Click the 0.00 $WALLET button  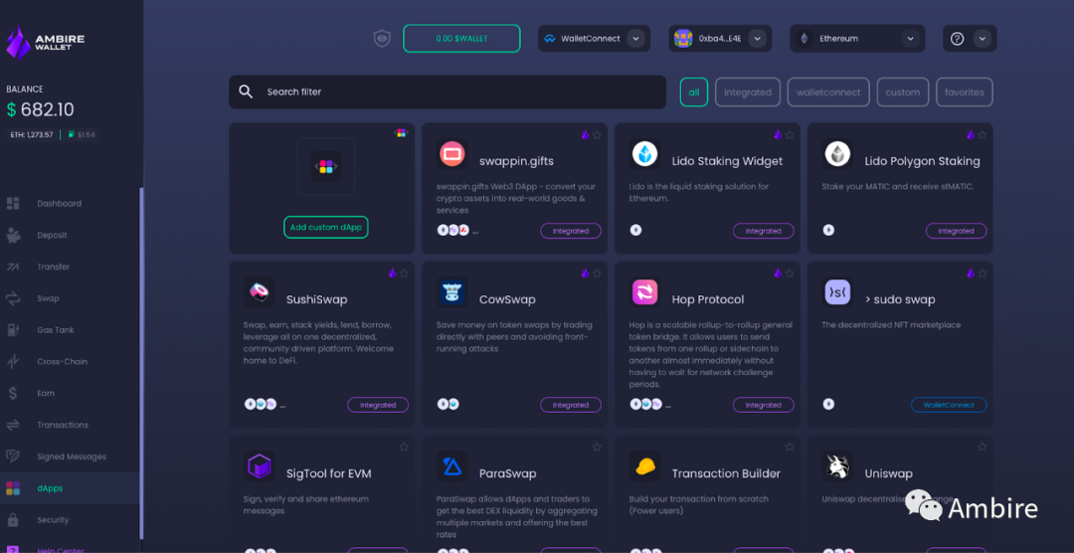(461, 39)
